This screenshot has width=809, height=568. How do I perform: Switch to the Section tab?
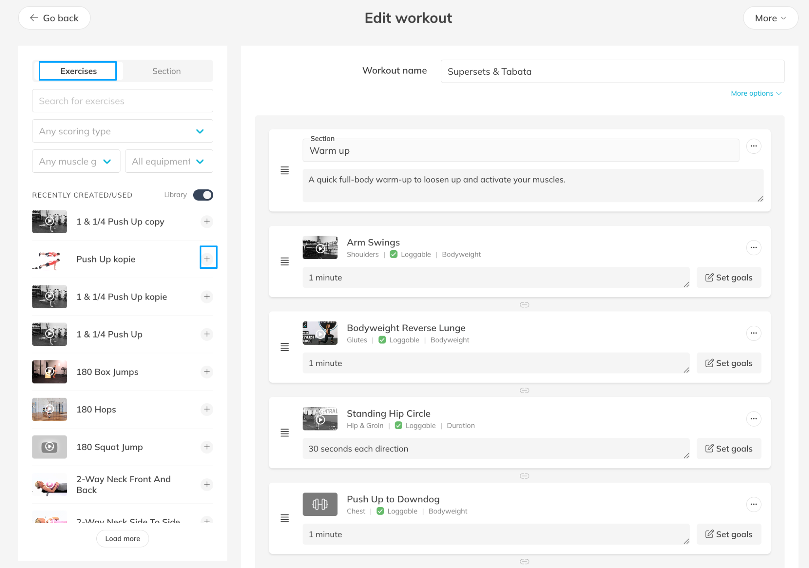pos(166,71)
